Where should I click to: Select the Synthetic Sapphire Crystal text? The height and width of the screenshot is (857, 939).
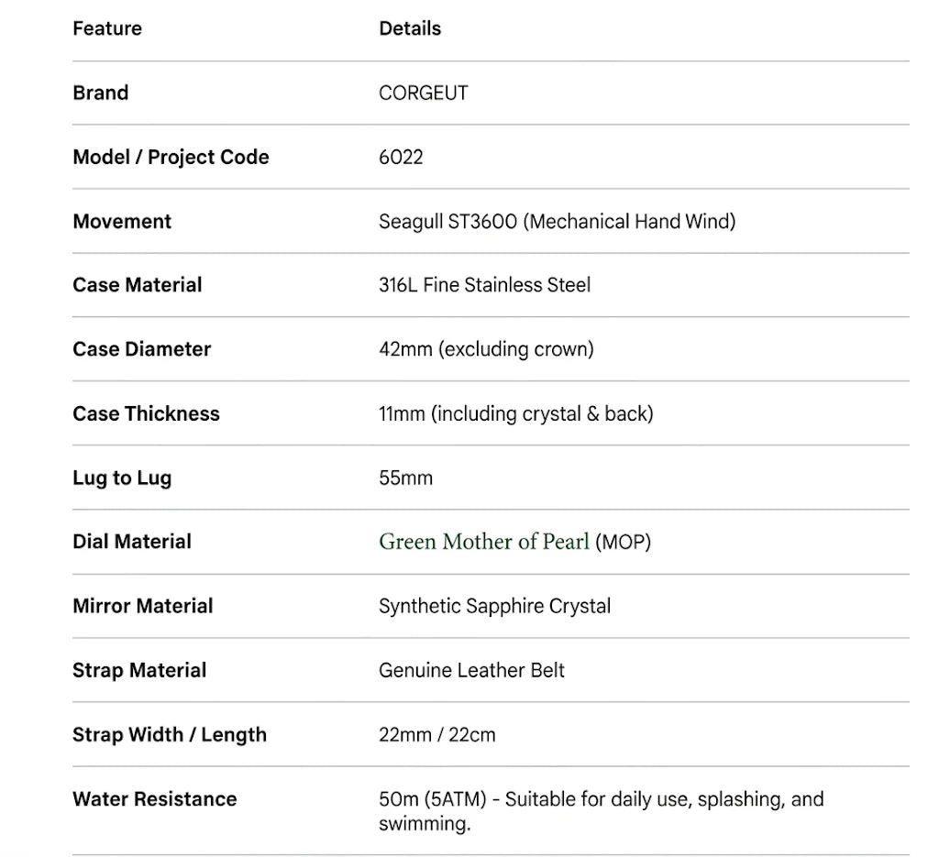pyautogui.click(x=494, y=606)
